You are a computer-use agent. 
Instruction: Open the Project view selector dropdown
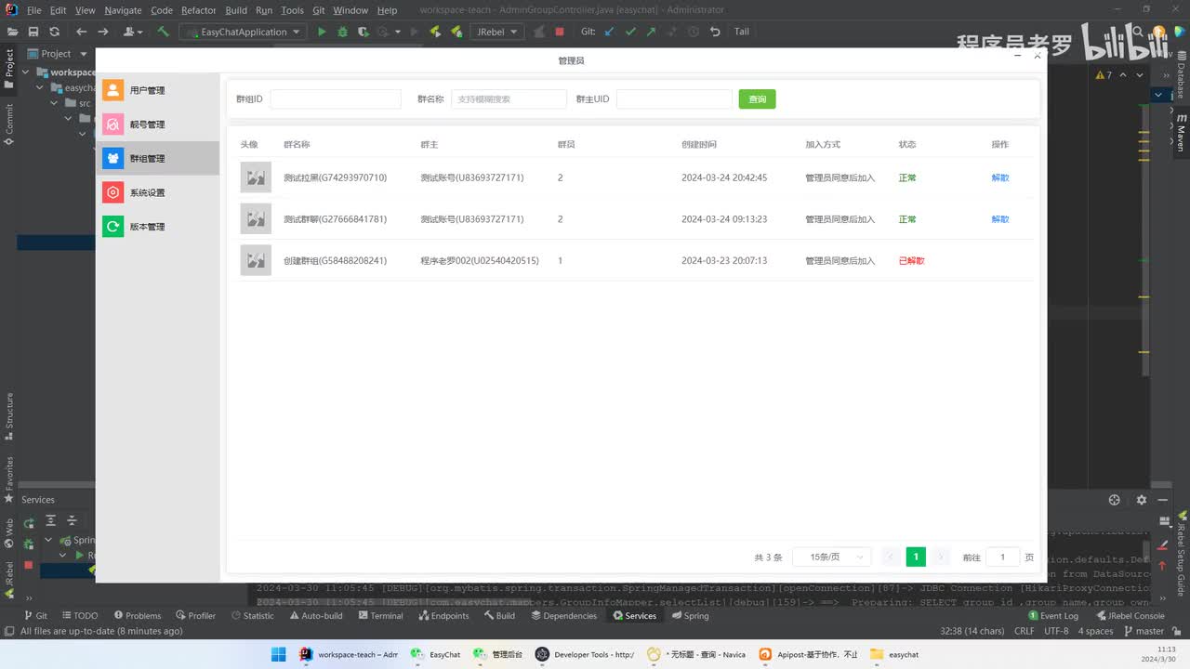click(57, 54)
